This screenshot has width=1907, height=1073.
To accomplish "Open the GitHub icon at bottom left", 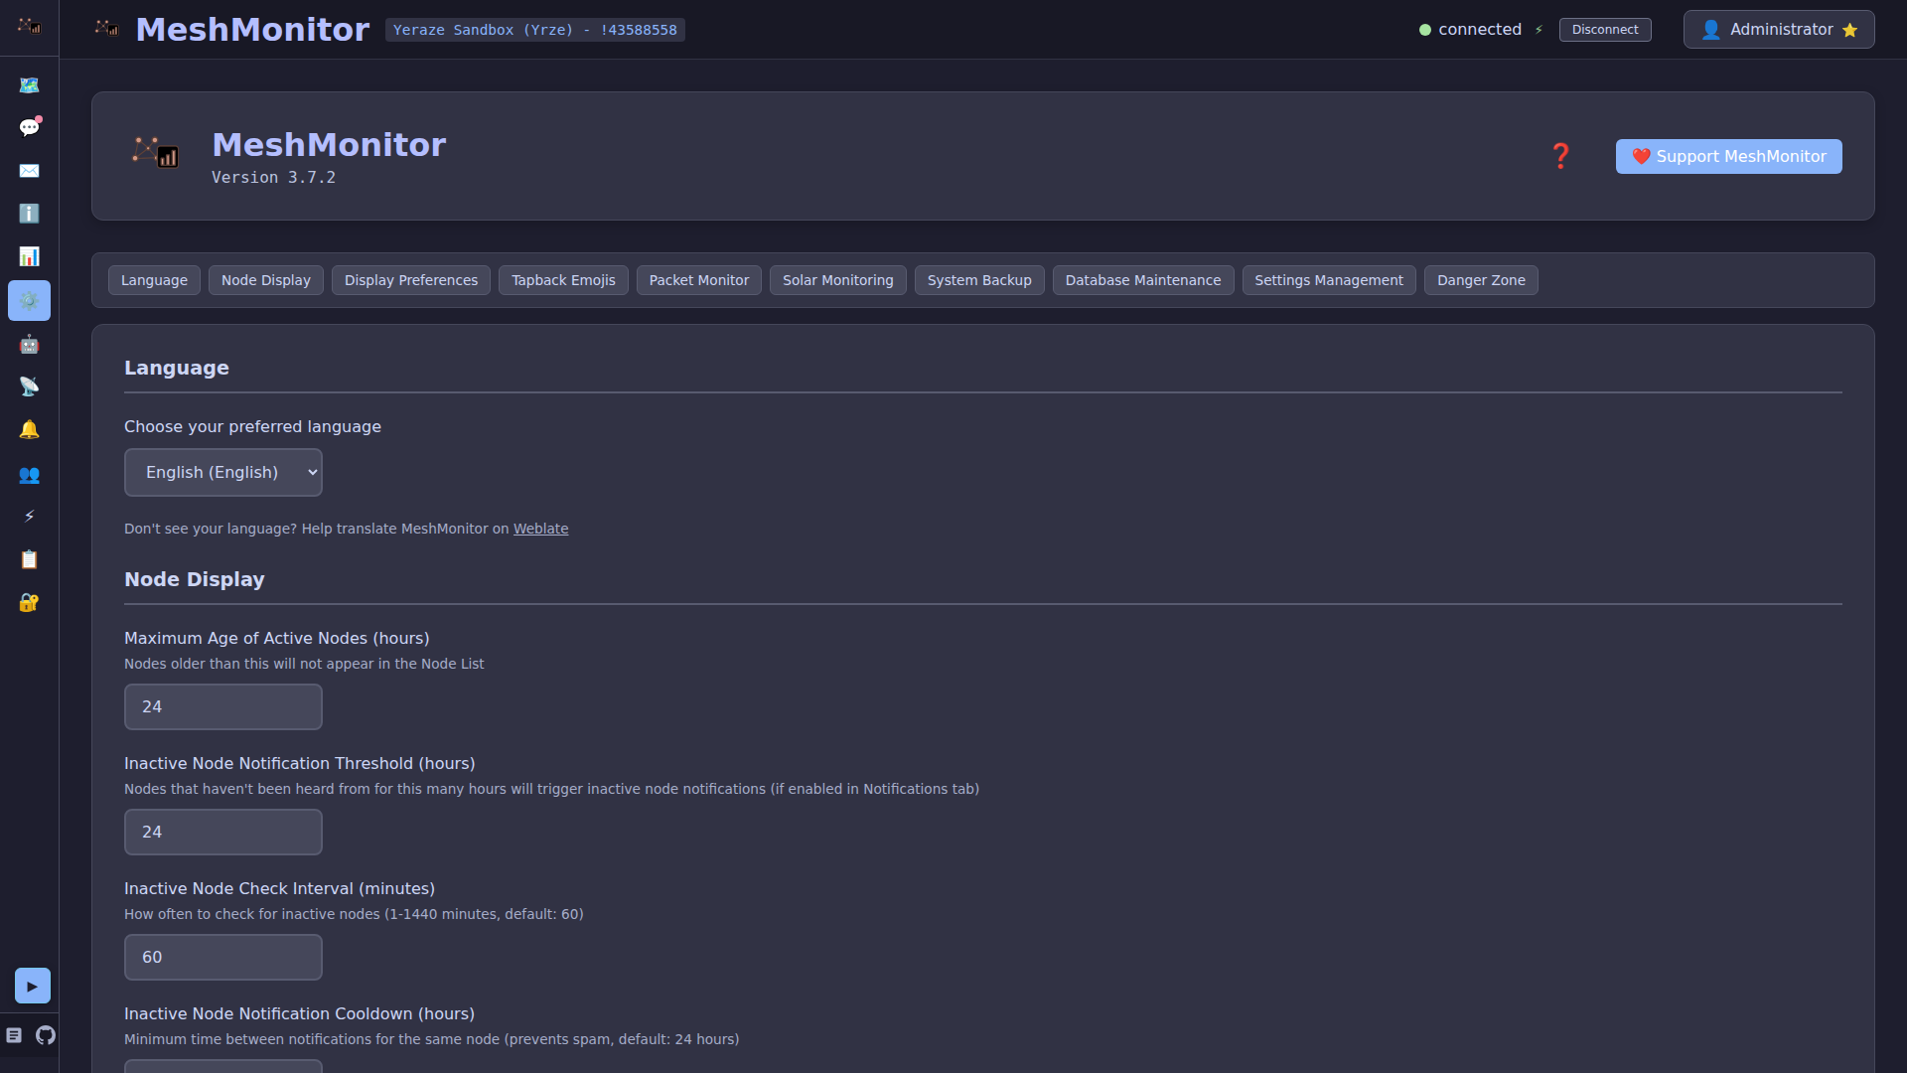I will click(46, 1035).
